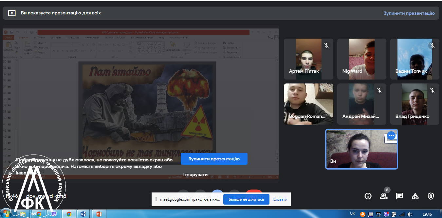
Task: Select Nig Ward video tile
Action: (x=362, y=59)
